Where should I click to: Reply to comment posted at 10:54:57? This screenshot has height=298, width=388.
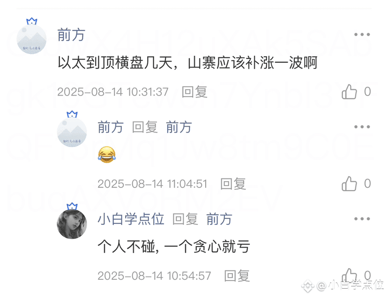(x=237, y=276)
